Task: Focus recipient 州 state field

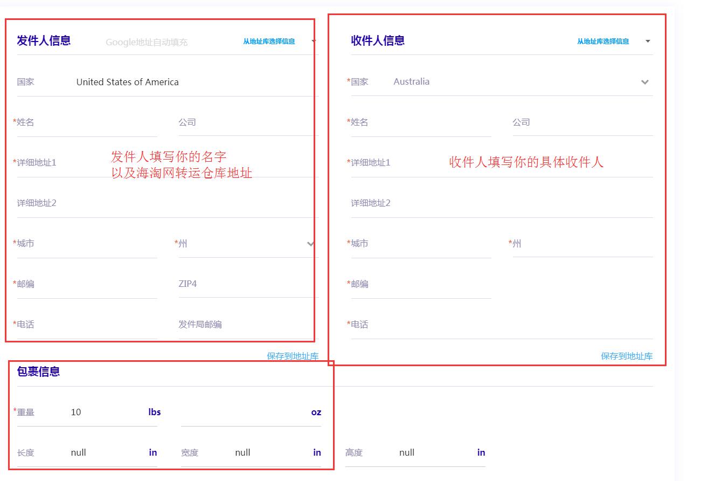Action: 583,244
